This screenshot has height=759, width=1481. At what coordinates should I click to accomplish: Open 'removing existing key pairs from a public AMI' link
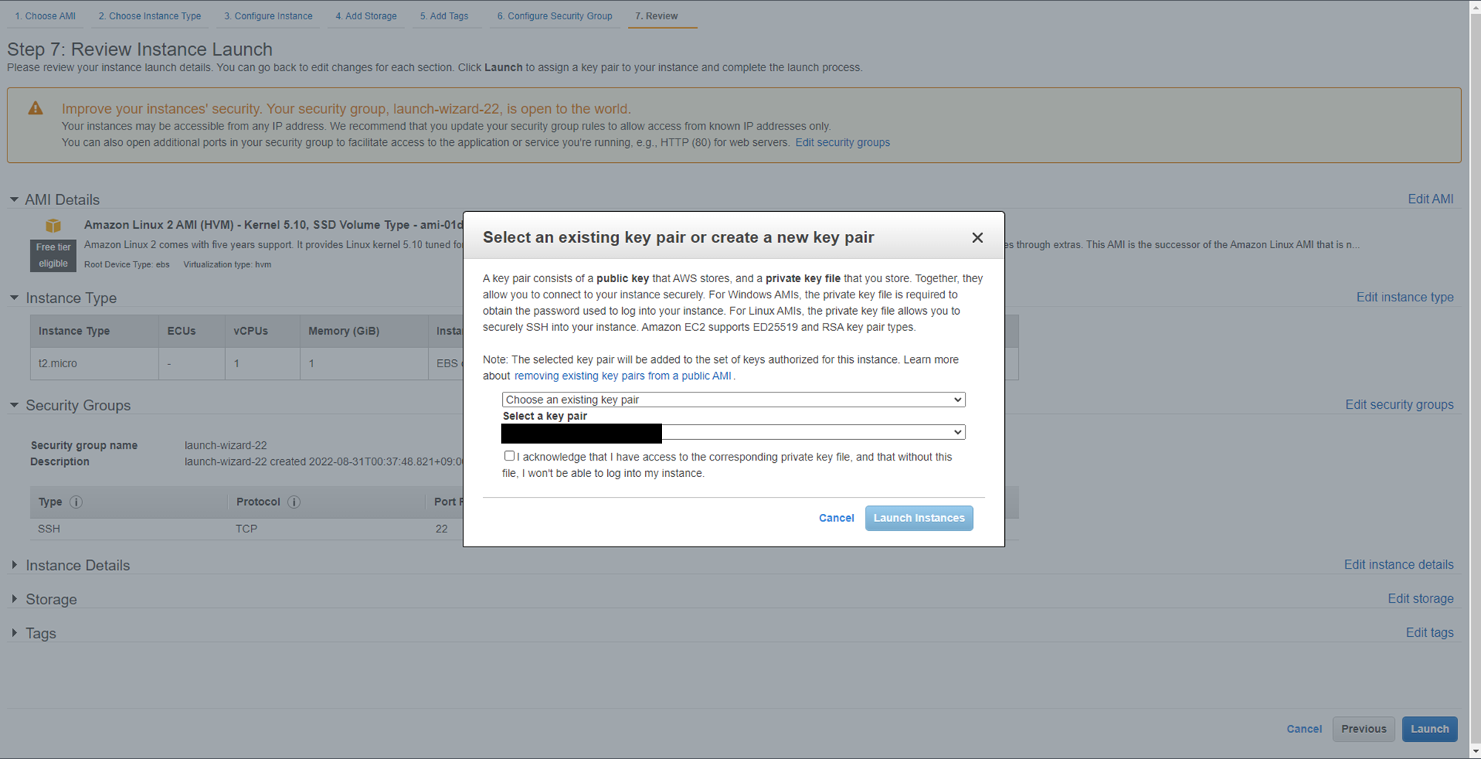click(623, 376)
